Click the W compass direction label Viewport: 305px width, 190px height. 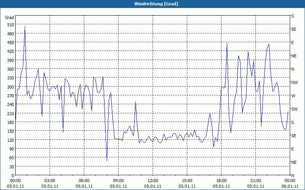[293, 96]
